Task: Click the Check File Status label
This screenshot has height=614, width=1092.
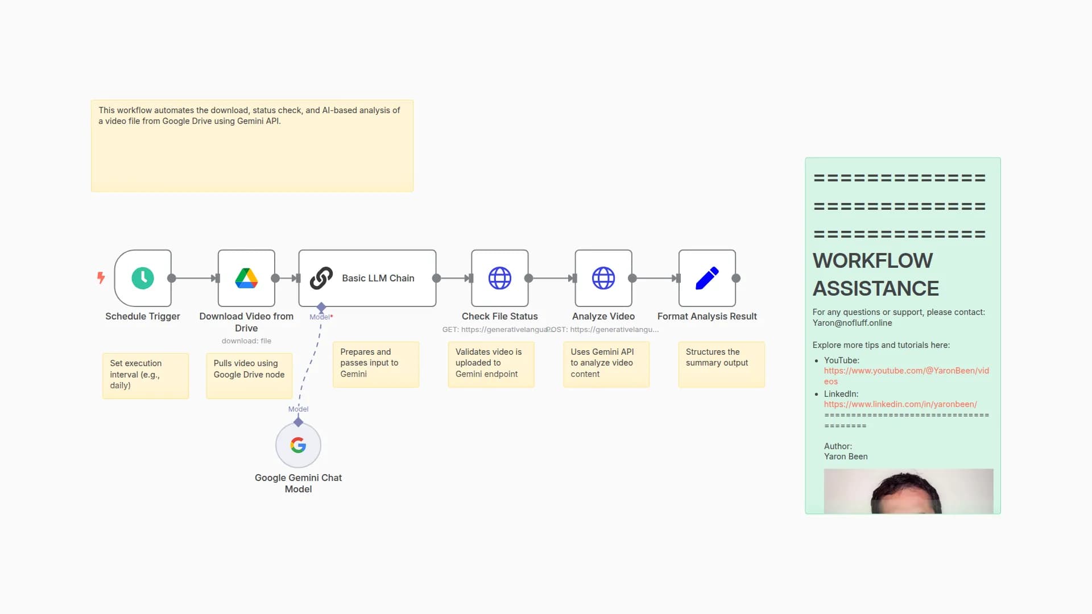Action: 500,316
